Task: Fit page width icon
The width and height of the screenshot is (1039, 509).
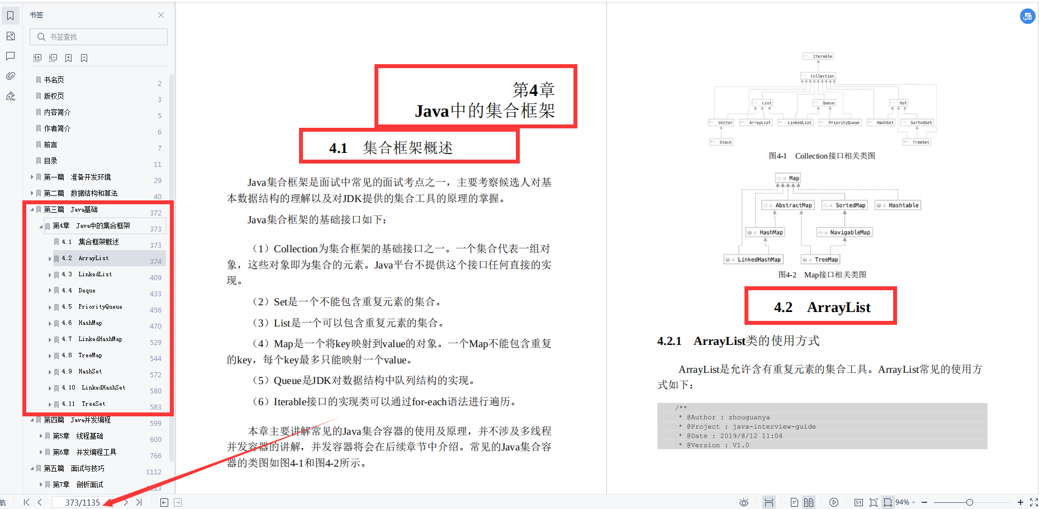Action: coord(888,502)
